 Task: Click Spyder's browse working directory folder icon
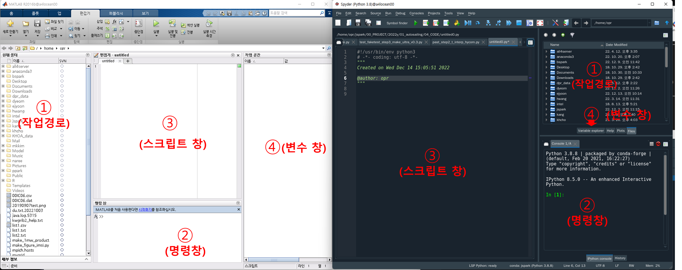tap(657, 23)
